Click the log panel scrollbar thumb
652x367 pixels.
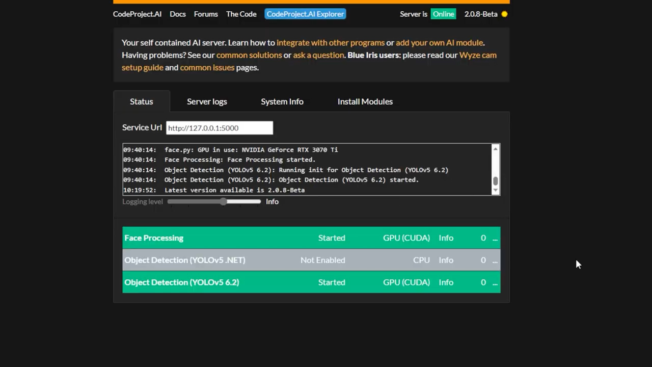pyautogui.click(x=495, y=181)
